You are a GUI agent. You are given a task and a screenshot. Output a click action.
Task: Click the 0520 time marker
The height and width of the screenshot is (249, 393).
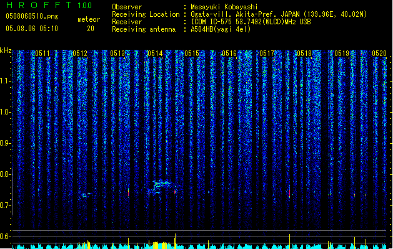(379, 54)
